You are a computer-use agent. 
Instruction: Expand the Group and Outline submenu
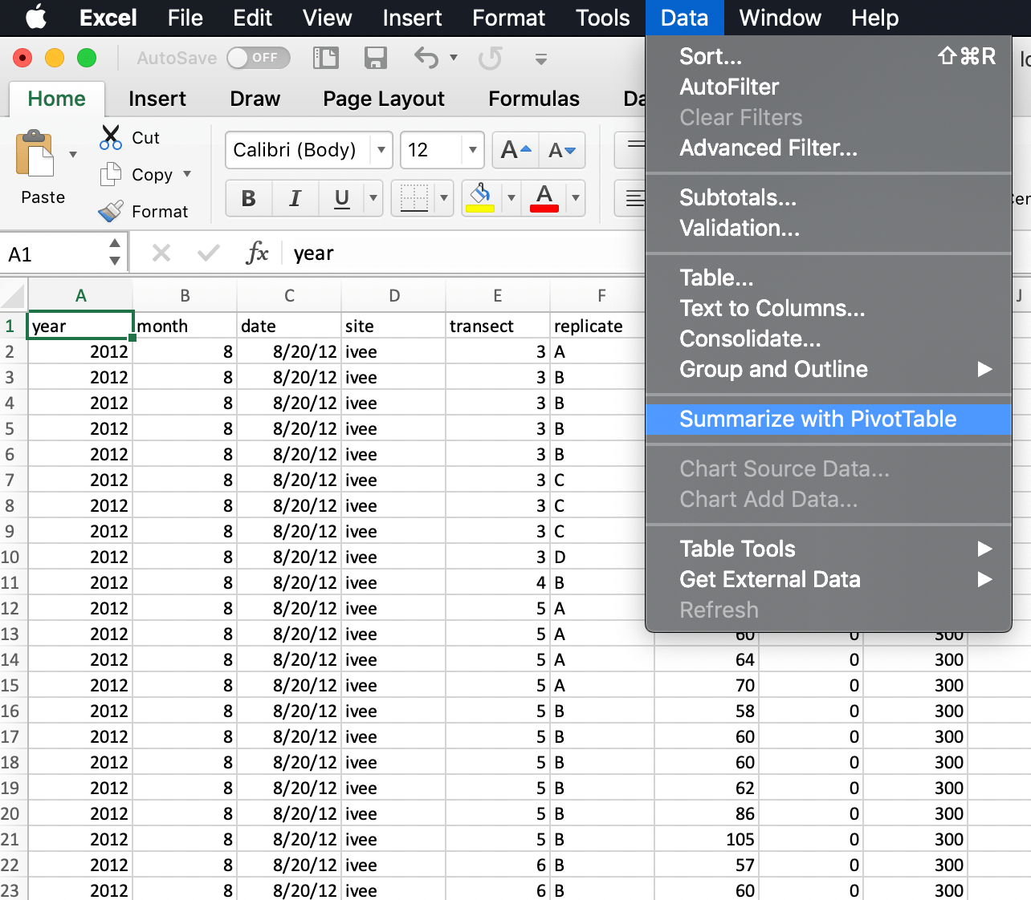[773, 369]
